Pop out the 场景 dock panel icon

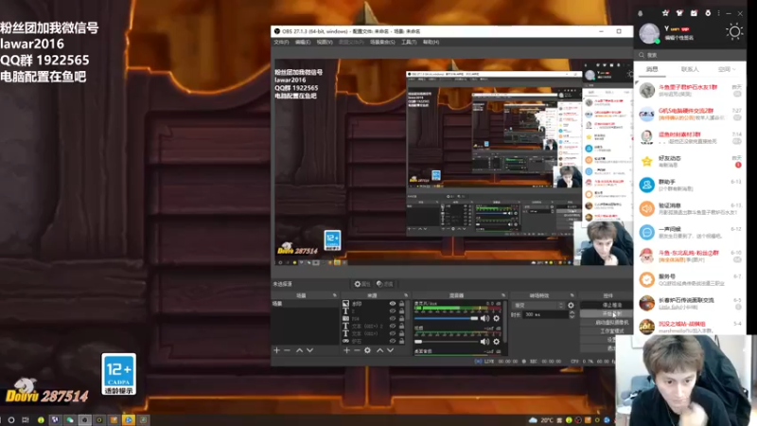click(335, 295)
